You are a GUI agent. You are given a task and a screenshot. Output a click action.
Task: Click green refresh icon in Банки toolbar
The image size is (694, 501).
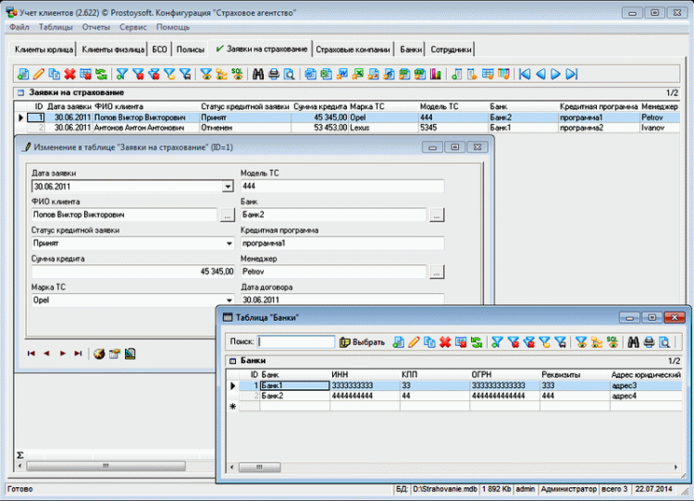[x=477, y=342]
